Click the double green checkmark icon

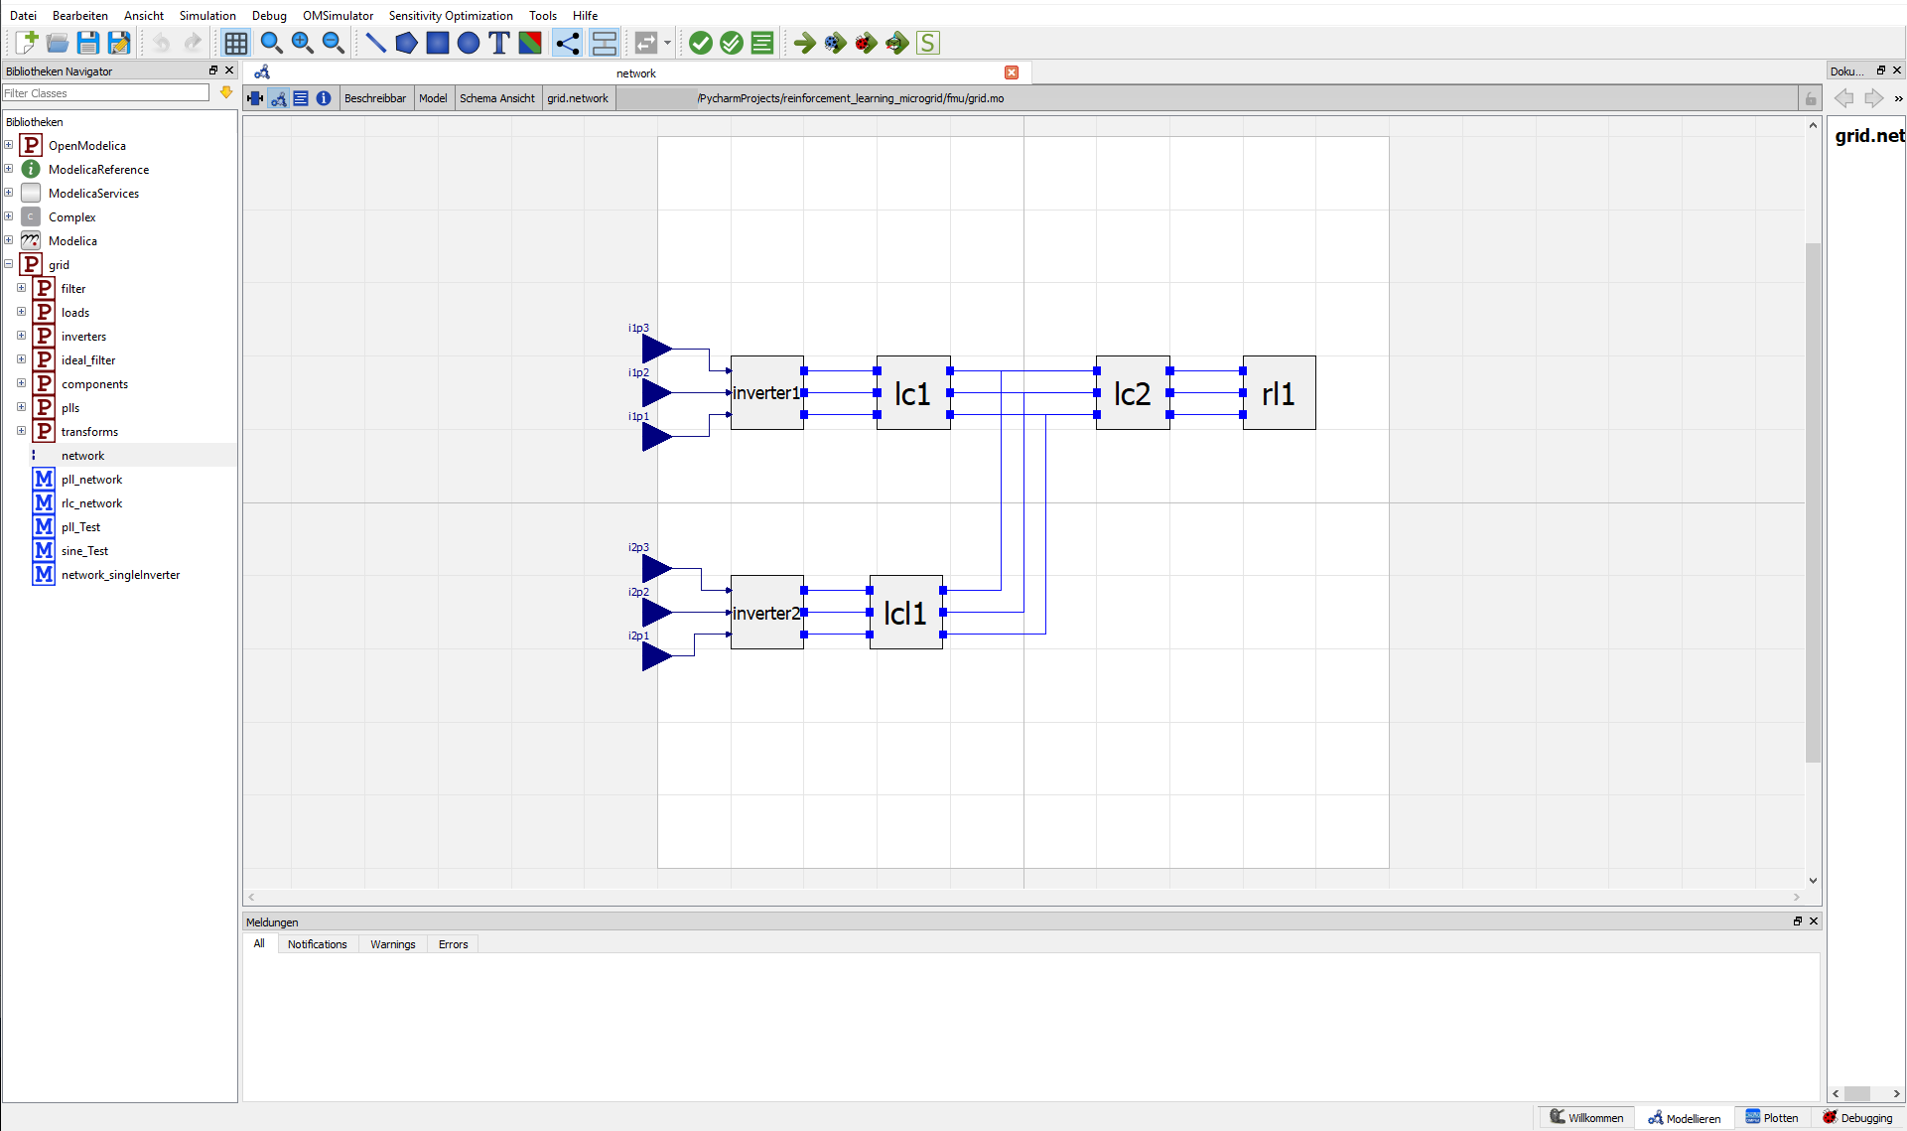coord(732,43)
